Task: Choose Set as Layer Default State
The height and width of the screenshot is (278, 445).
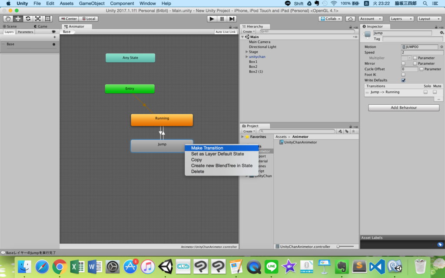Action: click(x=222, y=154)
